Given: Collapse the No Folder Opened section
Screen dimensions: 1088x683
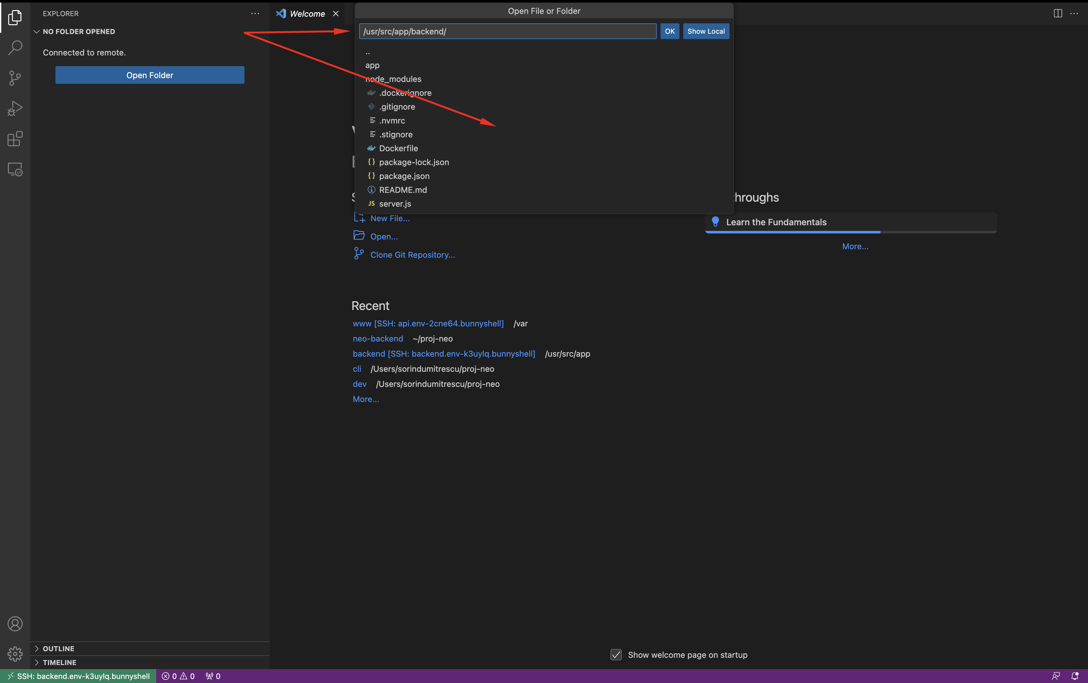Looking at the screenshot, I should 78,32.
